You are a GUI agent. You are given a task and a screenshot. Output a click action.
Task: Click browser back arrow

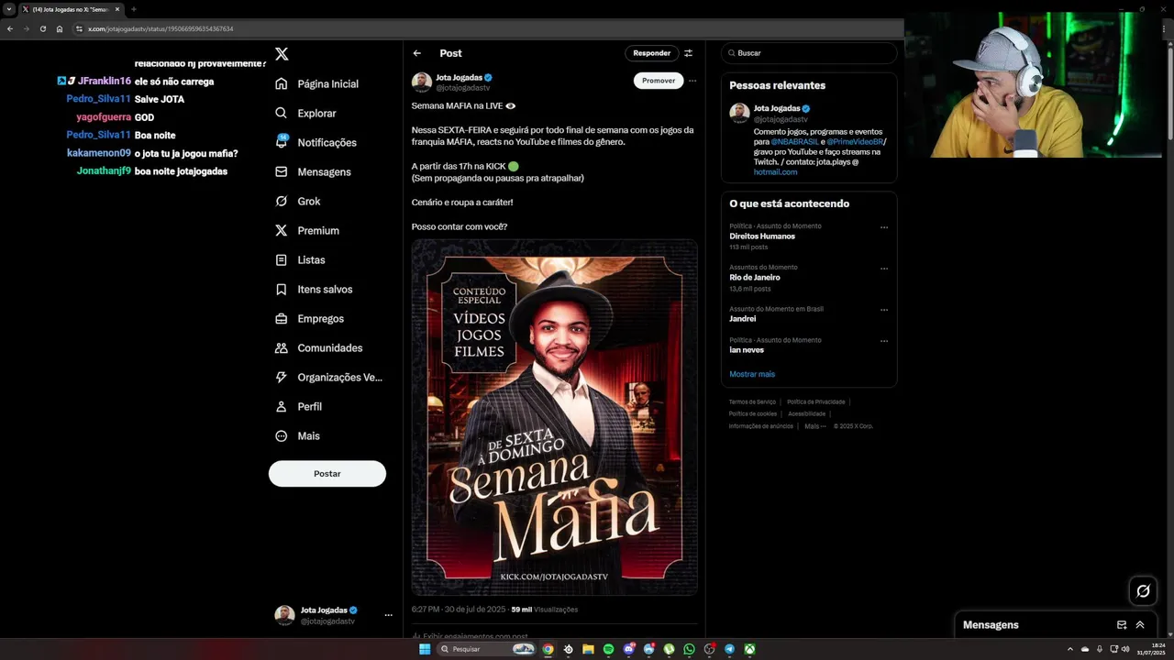(10, 28)
